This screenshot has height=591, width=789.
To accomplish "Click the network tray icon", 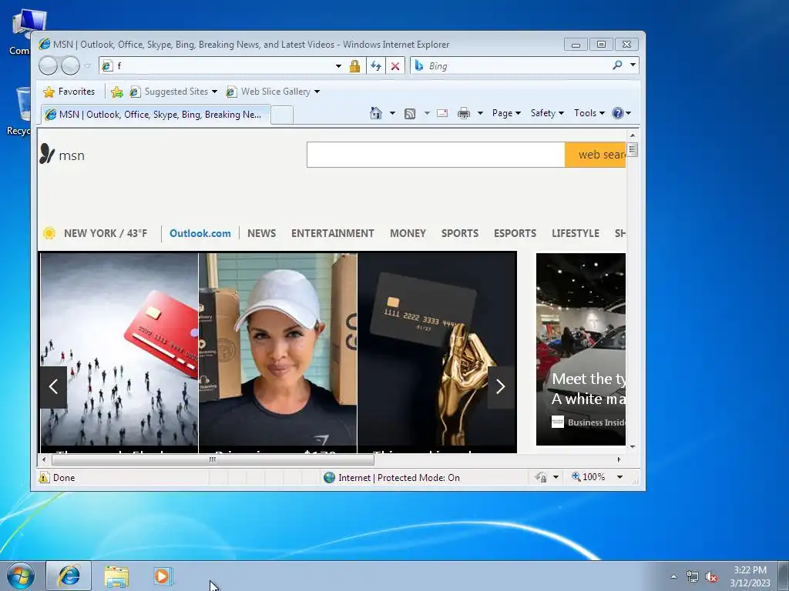I will click(x=693, y=577).
